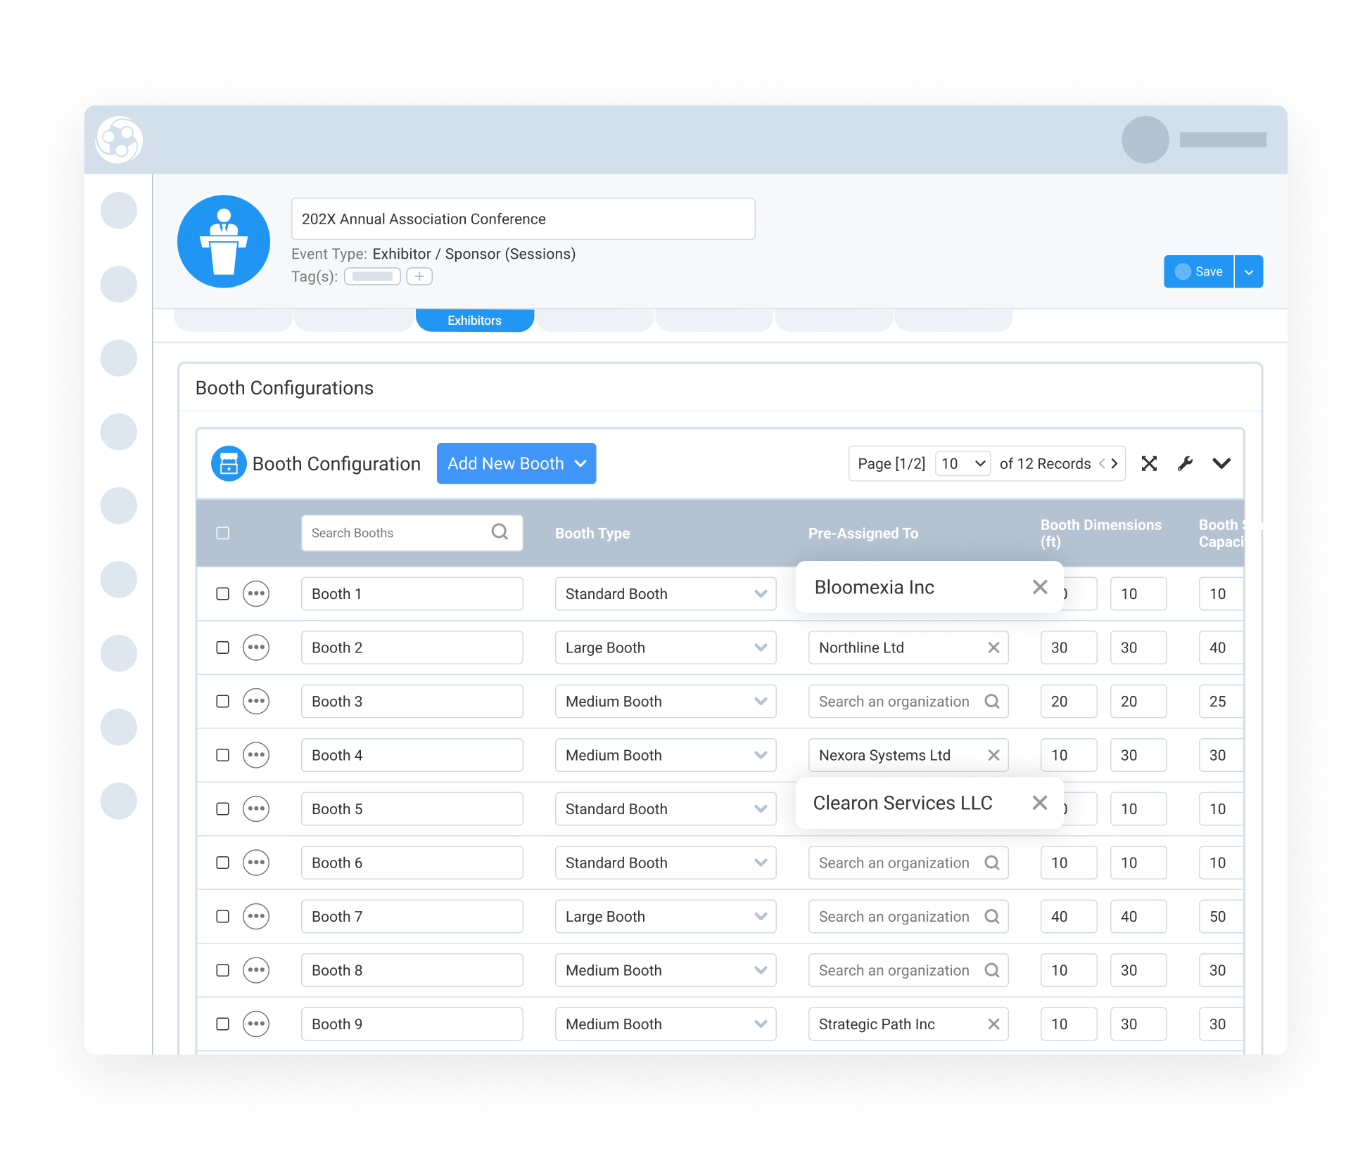Check the Booth 1 row checkbox
The image size is (1372, 1160).
(222, 593)
